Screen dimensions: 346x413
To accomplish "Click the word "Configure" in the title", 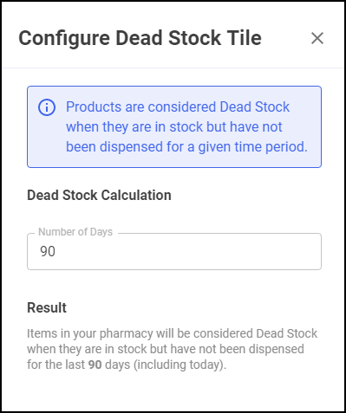I will click(x=64, y=39).
